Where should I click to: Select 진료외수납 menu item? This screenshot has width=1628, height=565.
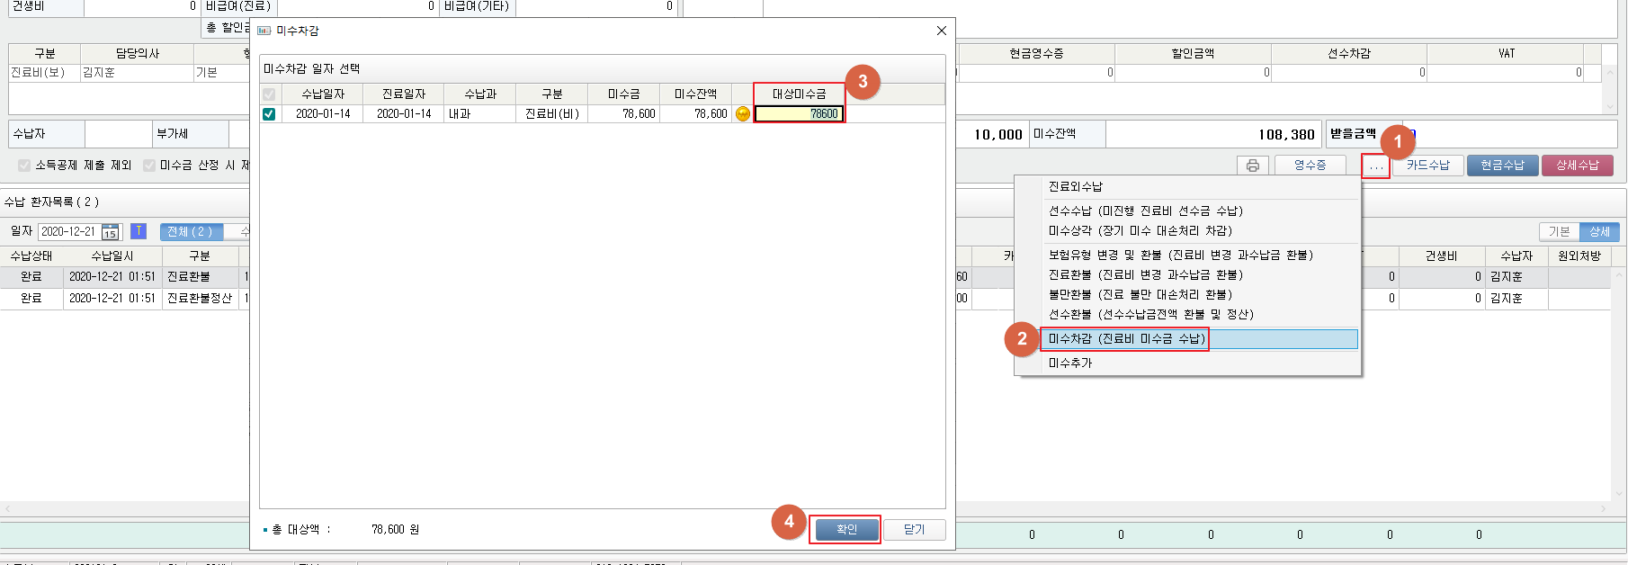[1076, 187]
